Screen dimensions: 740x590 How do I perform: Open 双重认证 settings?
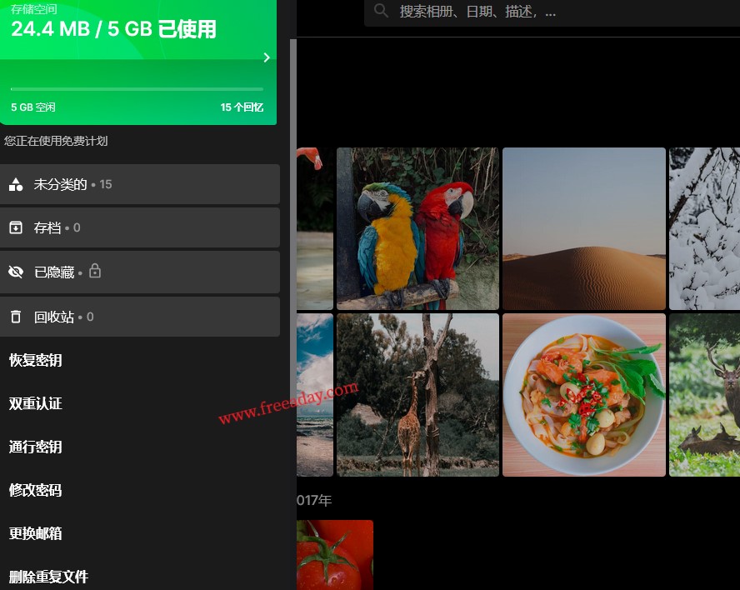36,403
